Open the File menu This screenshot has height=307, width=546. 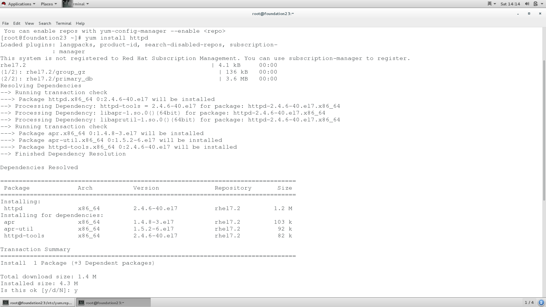tap(5, 23)
